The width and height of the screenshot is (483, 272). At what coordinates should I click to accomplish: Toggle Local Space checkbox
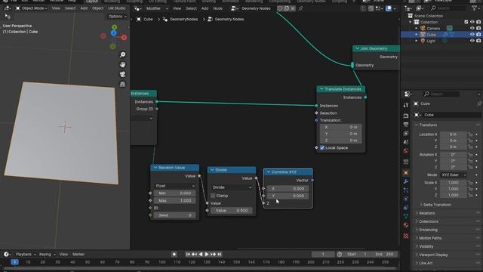pos(322,148)
